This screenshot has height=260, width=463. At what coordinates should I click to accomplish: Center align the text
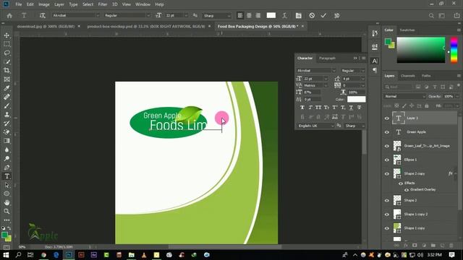point(249,15)
